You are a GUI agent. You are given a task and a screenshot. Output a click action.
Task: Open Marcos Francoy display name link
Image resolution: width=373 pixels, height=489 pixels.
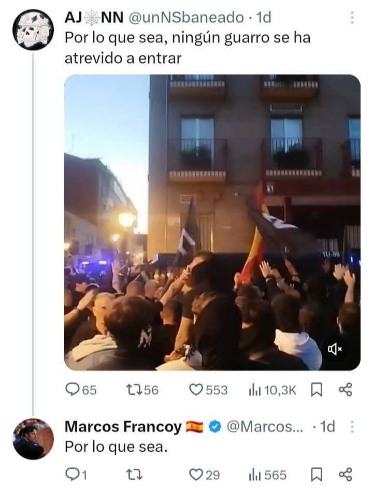pos(123,426)
